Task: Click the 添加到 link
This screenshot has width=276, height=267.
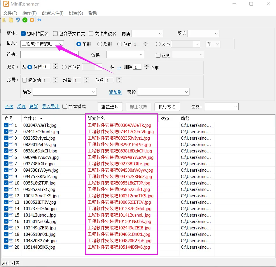Action: (115, 92)
